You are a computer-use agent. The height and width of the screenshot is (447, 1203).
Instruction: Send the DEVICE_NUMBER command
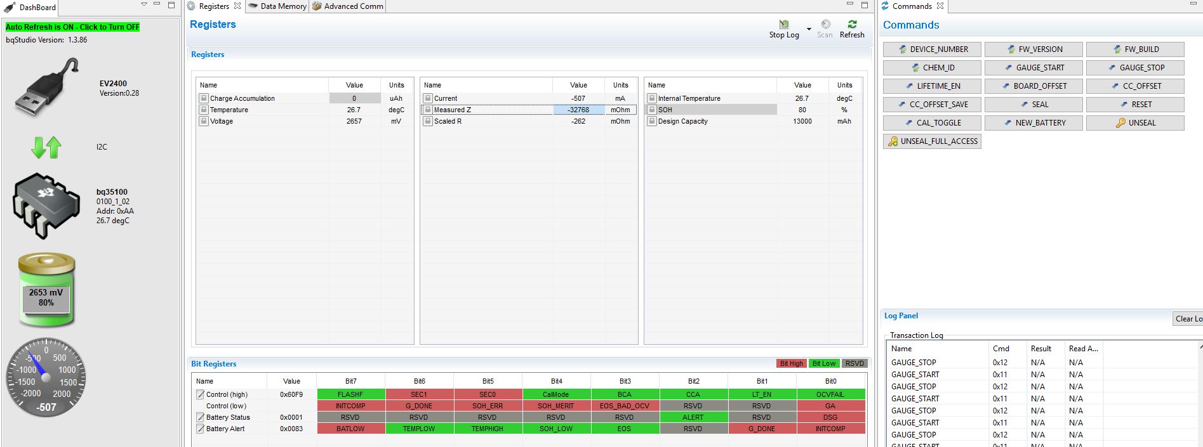[932, 49]
